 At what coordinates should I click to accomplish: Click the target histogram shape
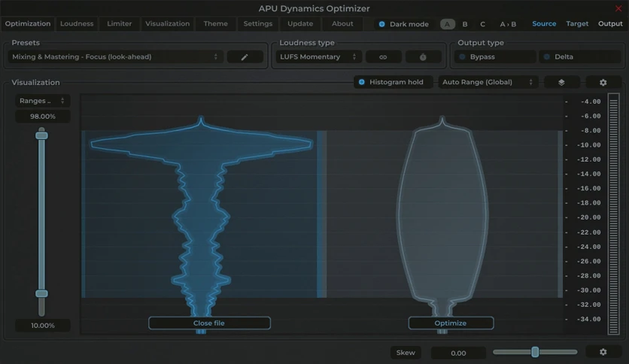[442, 217]
